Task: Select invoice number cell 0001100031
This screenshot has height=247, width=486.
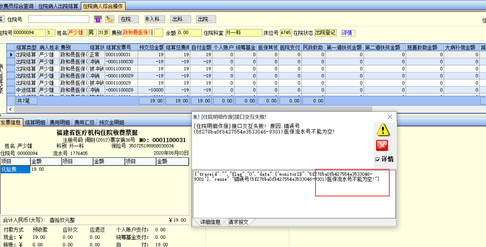Action: (122, 55)
